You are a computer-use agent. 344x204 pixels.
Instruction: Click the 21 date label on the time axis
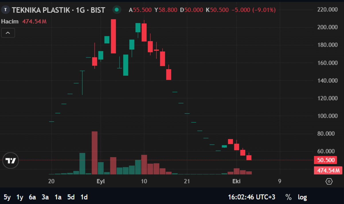click(x=187, y=181)
